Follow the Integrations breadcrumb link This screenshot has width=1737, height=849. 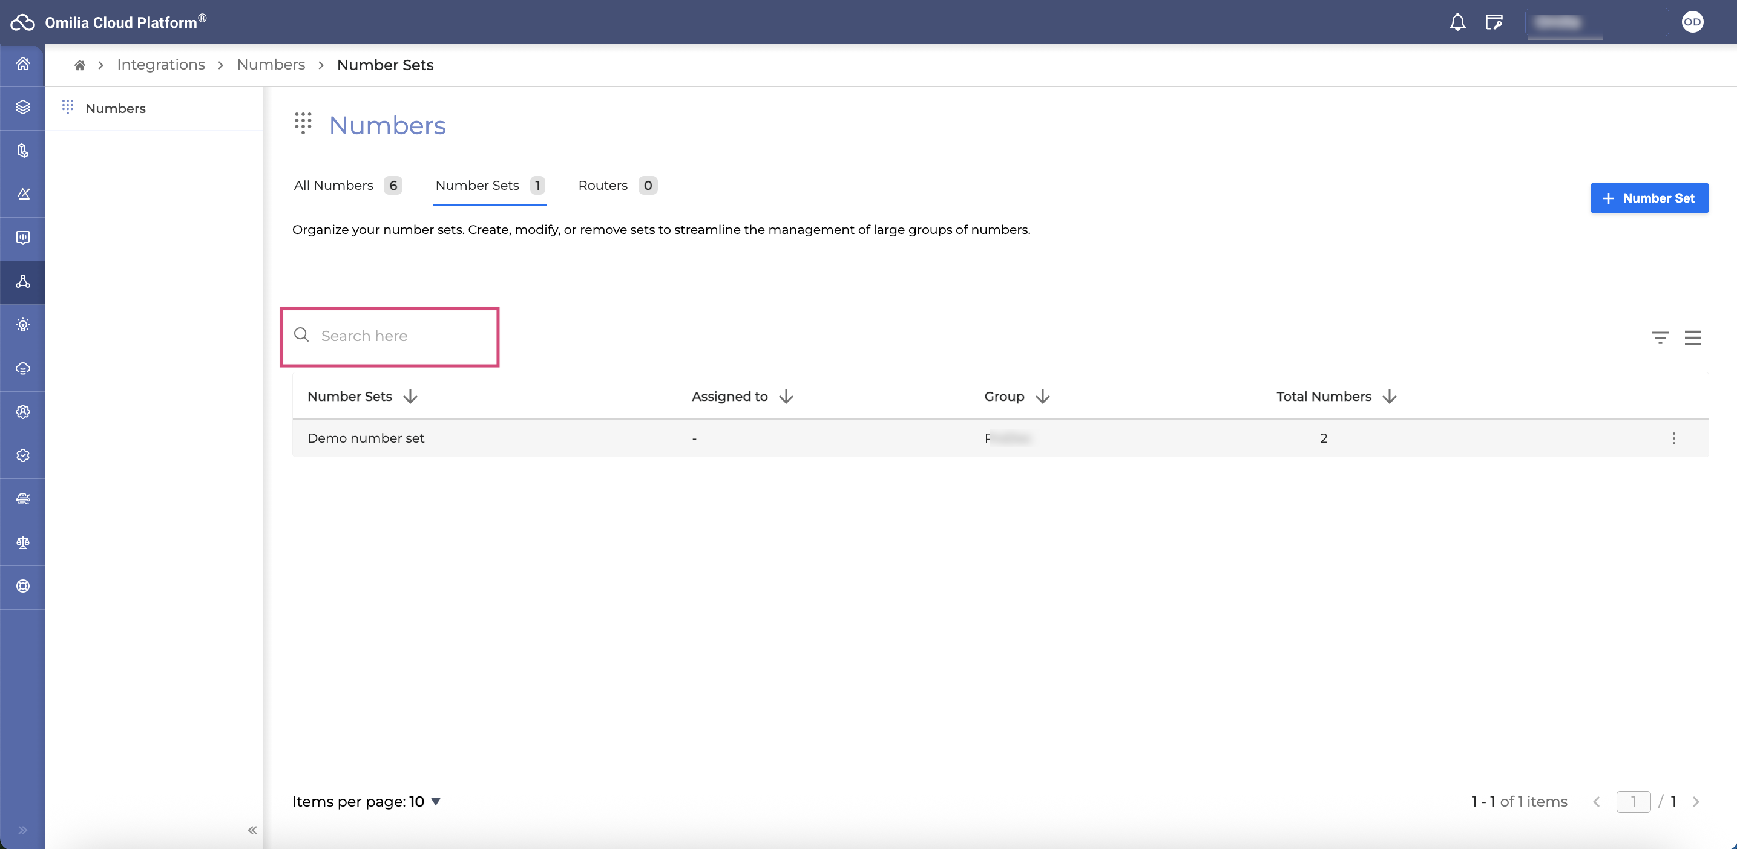[x=161, y=65]
